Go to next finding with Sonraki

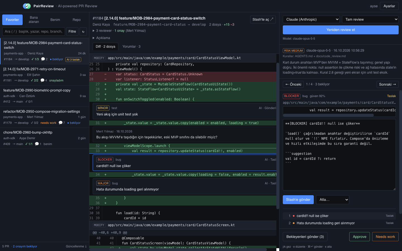tap(387, 84)
